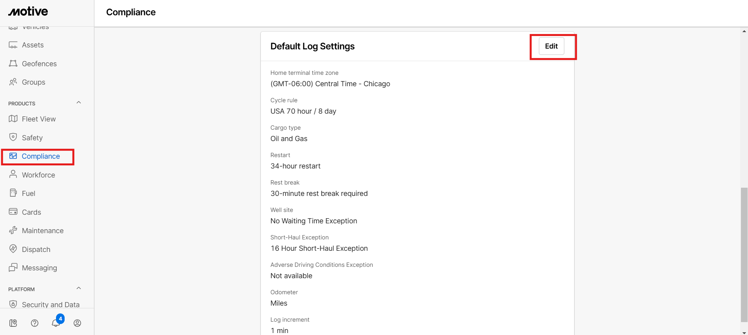Open Dispatch from the sidebar
This screenshot has width=748, height=335.
[x=36, y=249]
